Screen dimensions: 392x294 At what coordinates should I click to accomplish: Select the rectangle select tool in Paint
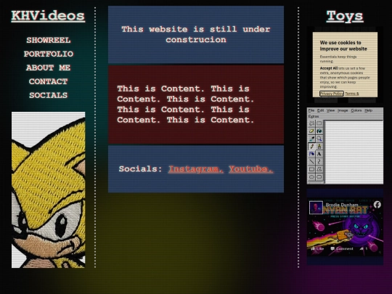click(319, 123)
